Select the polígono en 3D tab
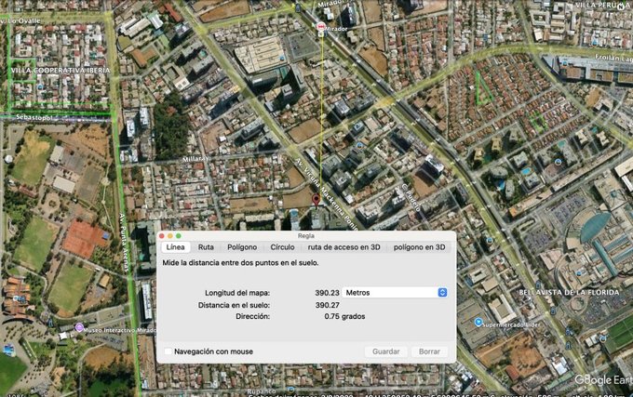Viewport: 633px width, 397px height. click(419, 247)
